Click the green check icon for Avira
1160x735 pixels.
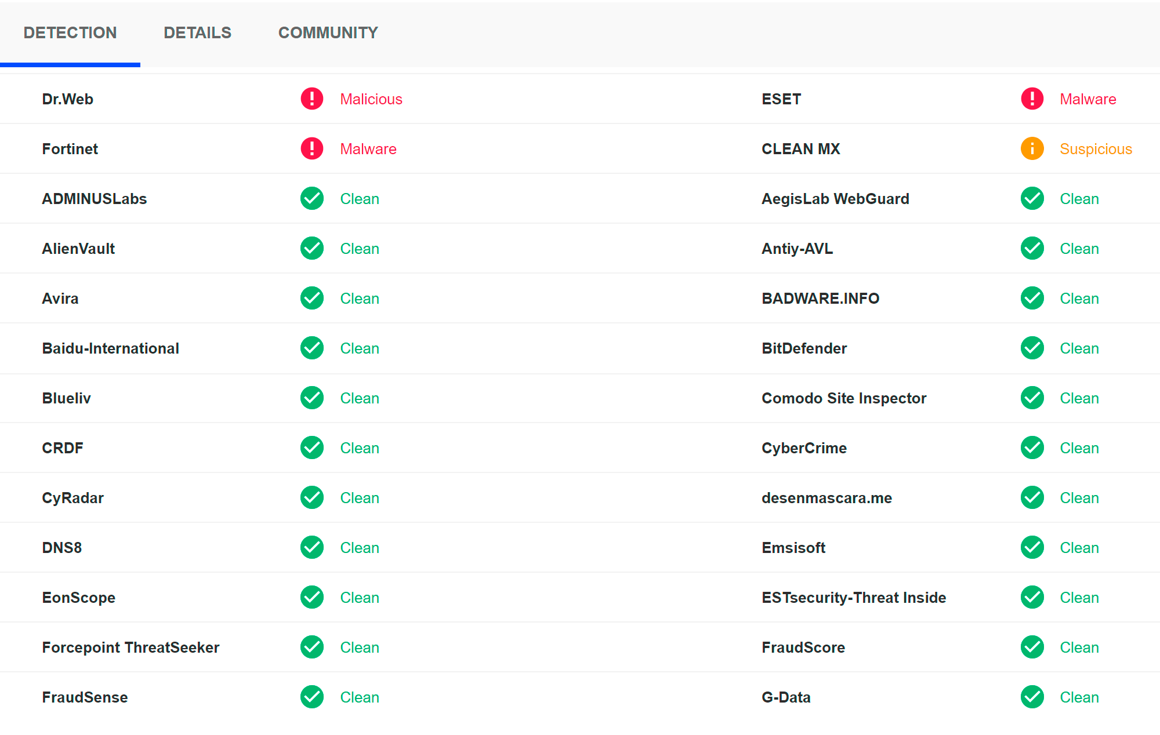(312, 299)
